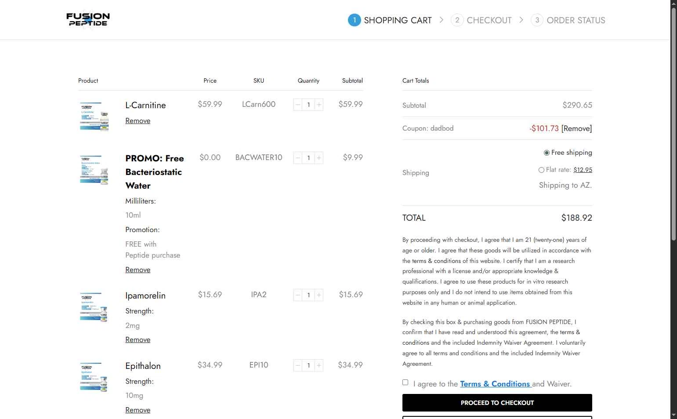The image size is (677, 419).
Task: Click the Ipamorelin $15.69 subtotal
Action: (x=351, y=295)
